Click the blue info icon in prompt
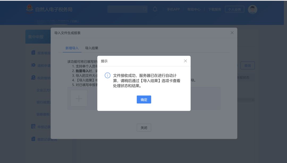287x163 pixels. [107, 75]
